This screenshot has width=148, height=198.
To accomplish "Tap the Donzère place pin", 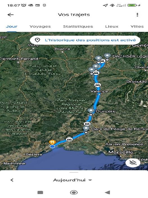I will click(x=91, y=111).
